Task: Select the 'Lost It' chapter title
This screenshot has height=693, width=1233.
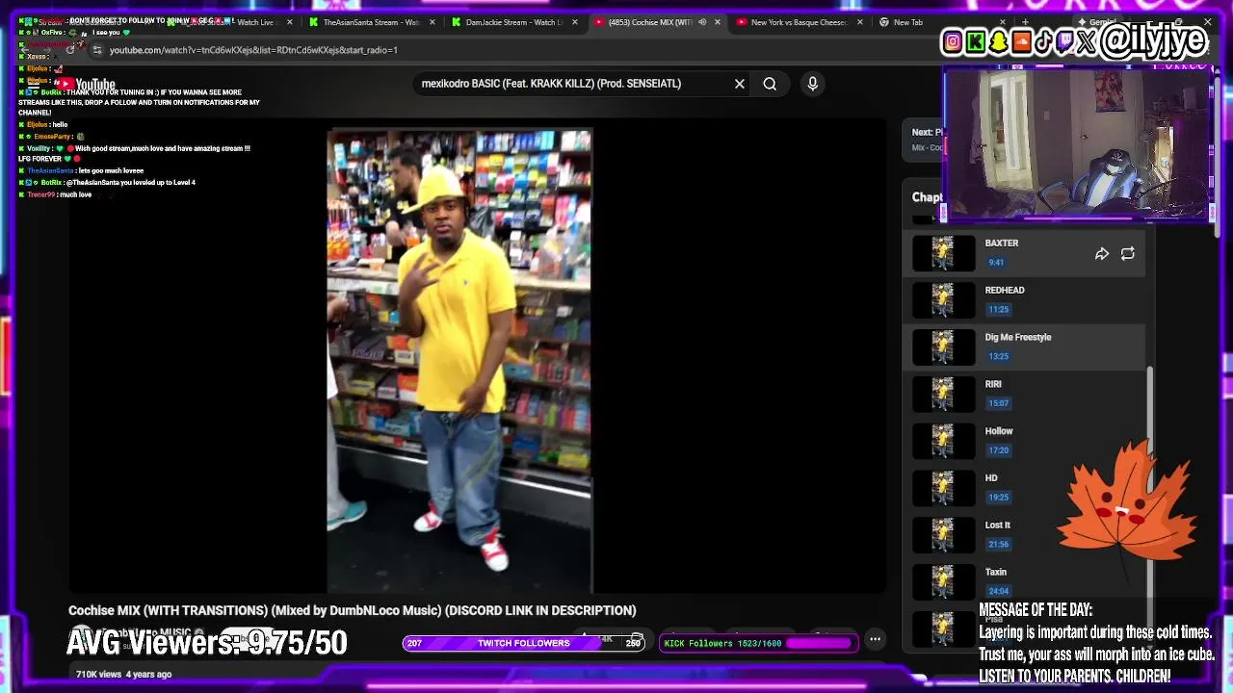Action: (x=998, y=526)
